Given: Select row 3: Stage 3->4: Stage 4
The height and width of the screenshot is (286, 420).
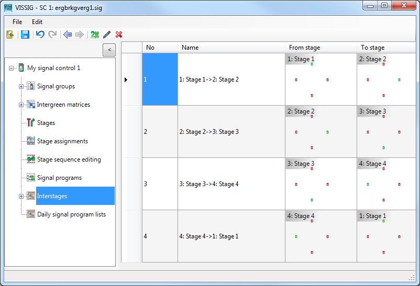Looking at the screenshot, I should tap(208, 184).
